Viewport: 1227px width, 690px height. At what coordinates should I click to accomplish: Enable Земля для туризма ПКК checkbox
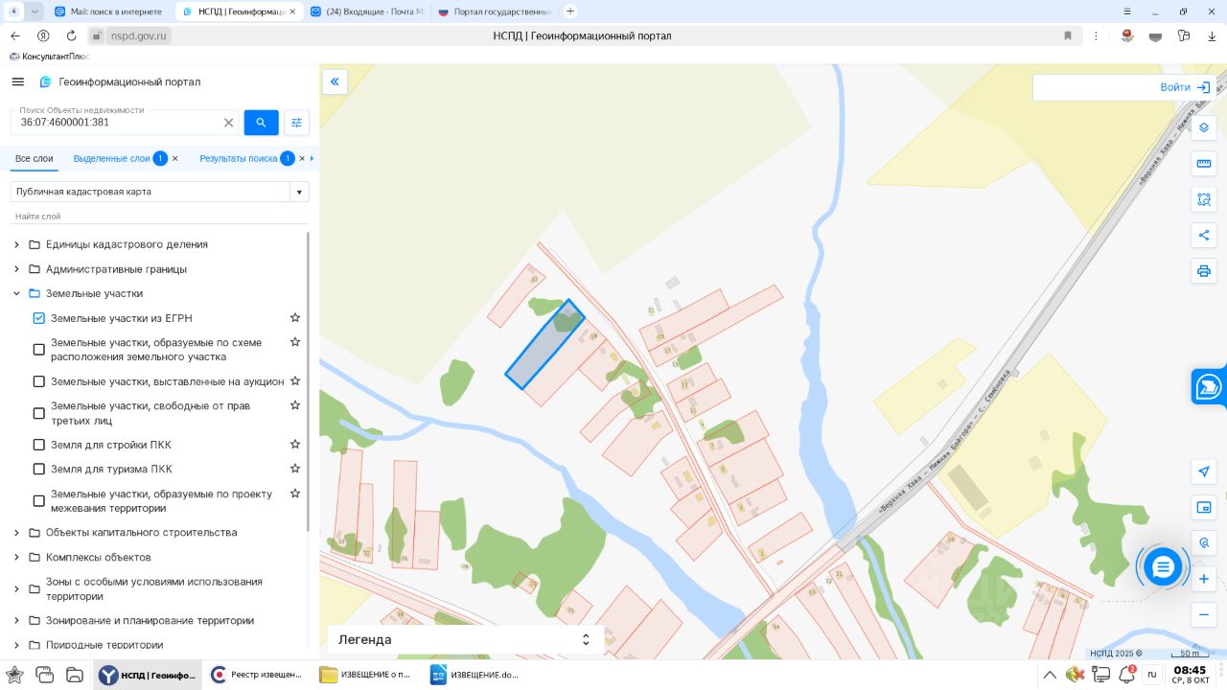click(39, 470)
